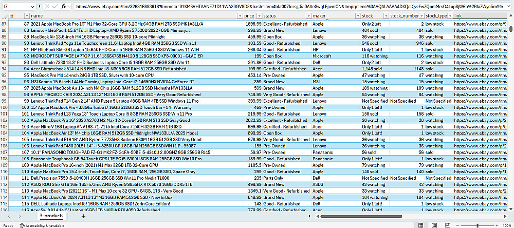Select the 3-products sheet tab
Image resolution: width=514 pixels, height=228 pixels.
[x=51, y=216]
